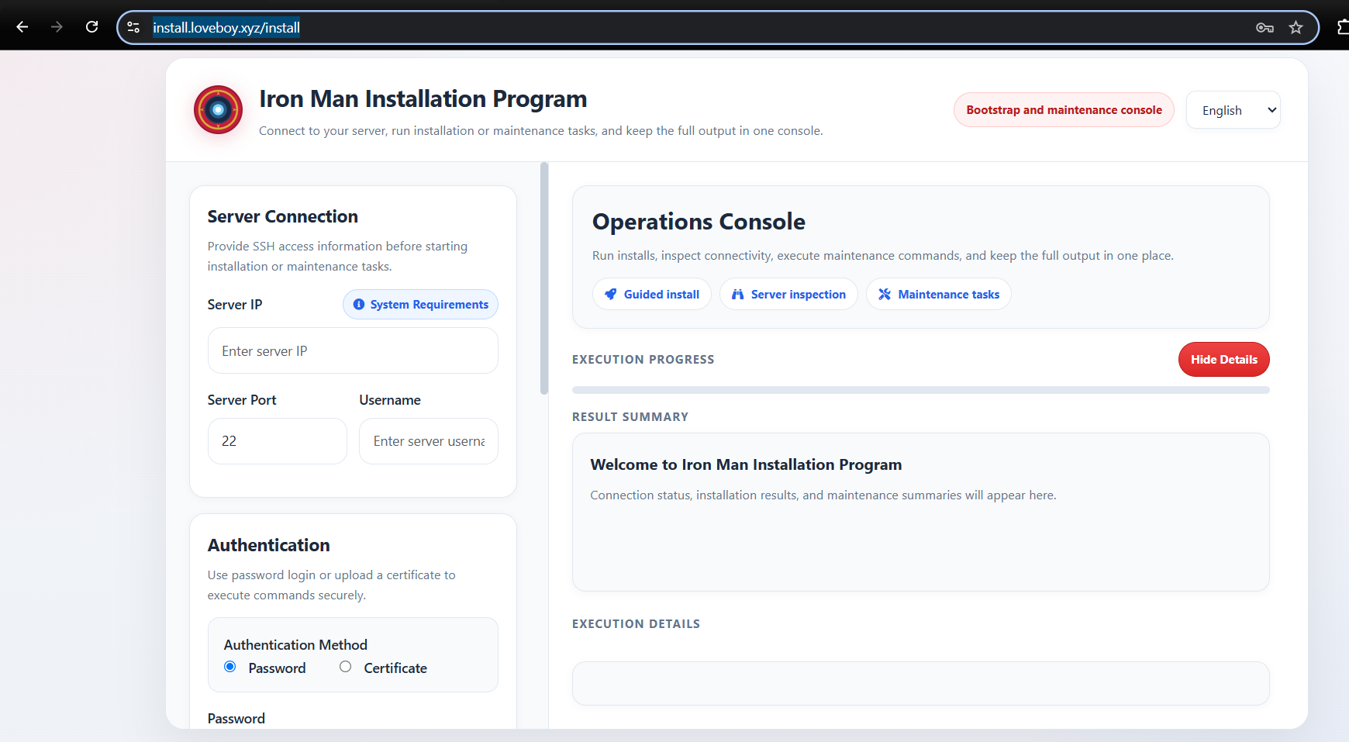Bookmark this page with the star icon
The width and height of the screenshot is (1349, 742).
click(x=1296, y=28)
